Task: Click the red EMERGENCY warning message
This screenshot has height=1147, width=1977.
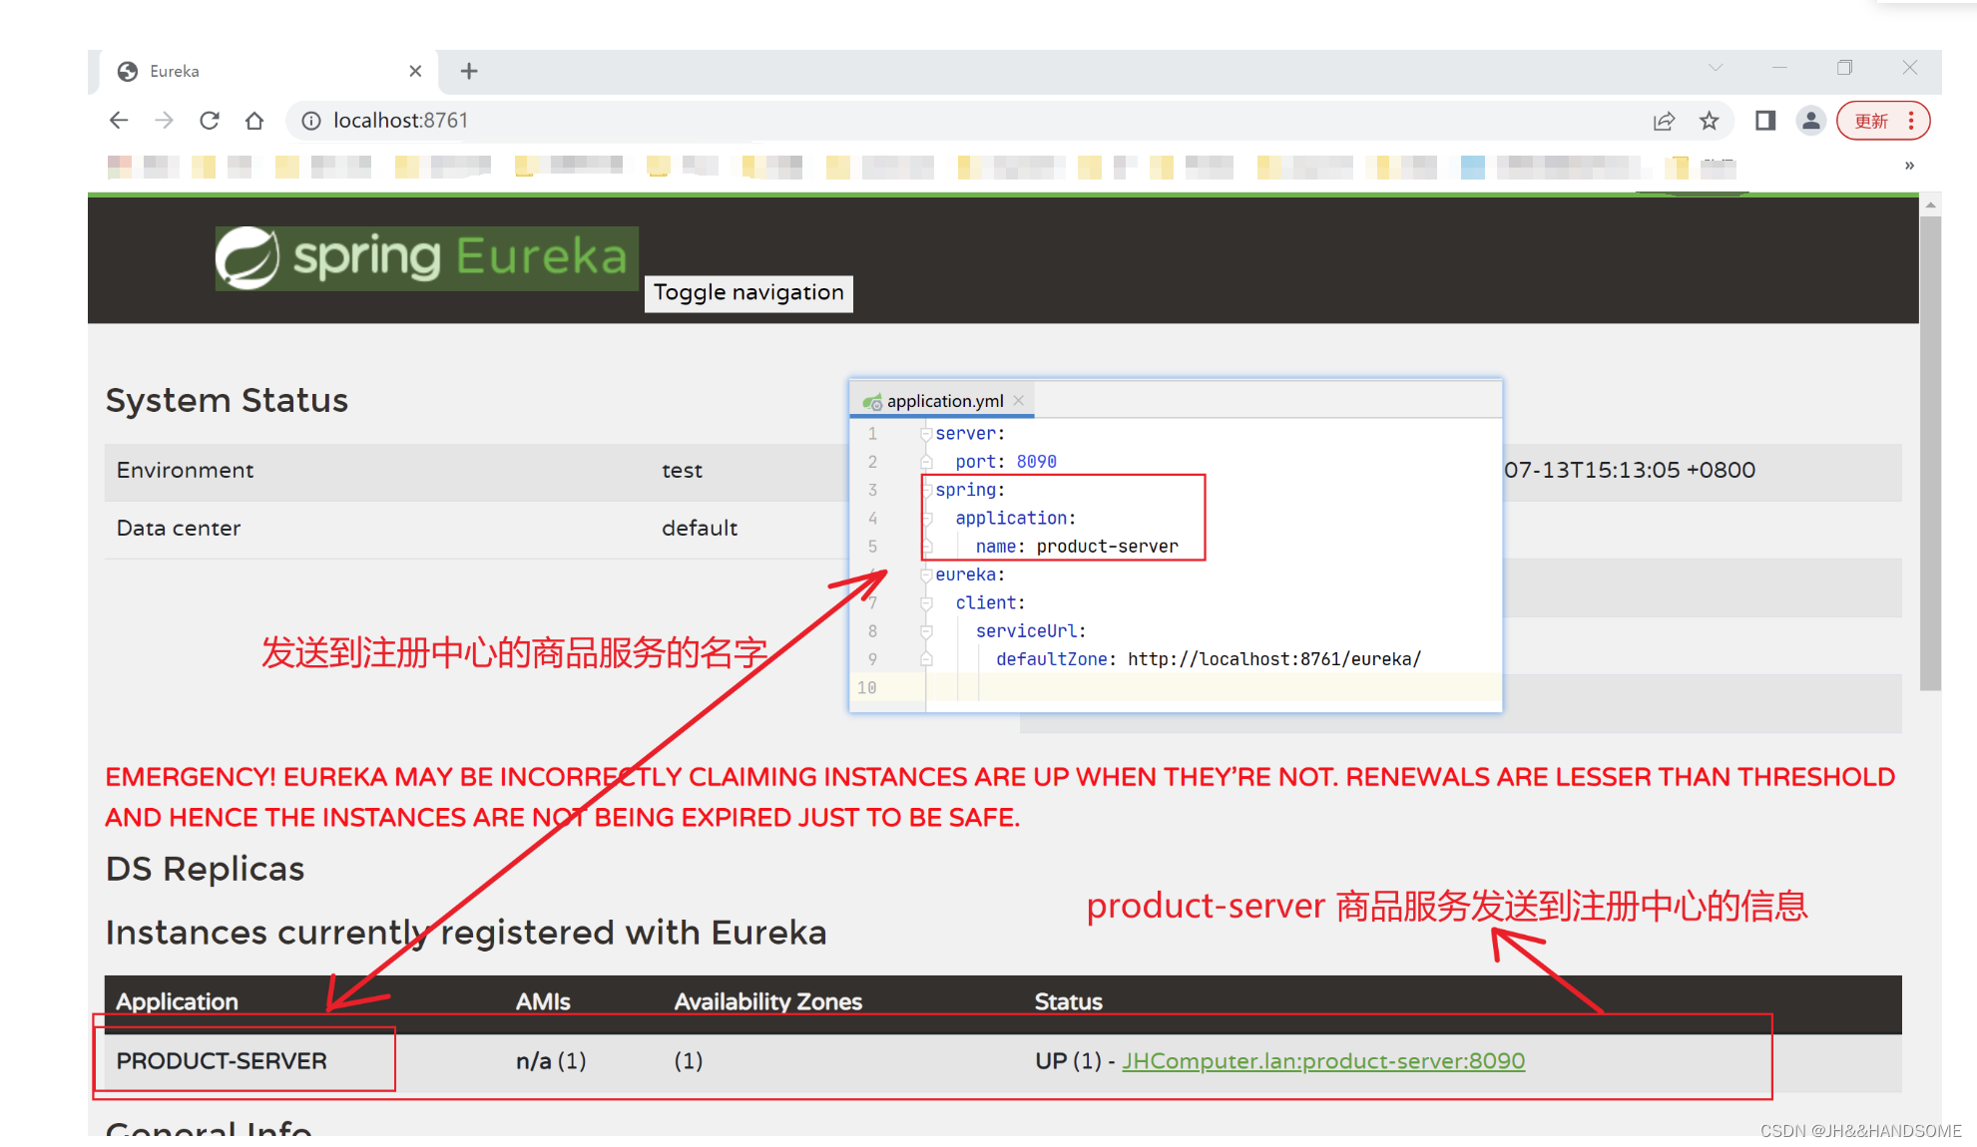Action: coord(1000,797)
